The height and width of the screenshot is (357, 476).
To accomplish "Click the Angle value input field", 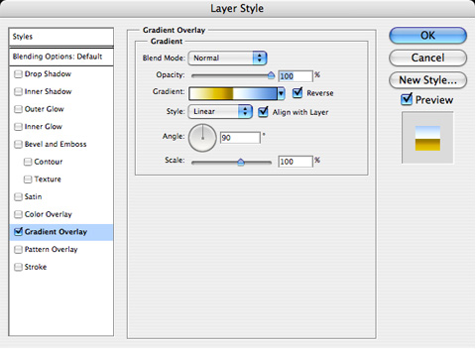I will coord(240,138).
